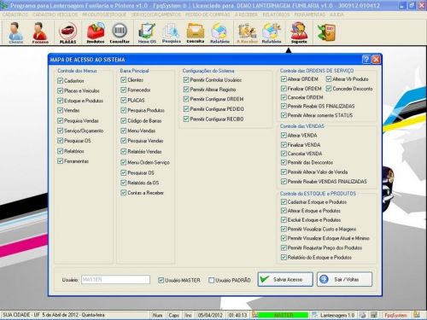427x320 pixels.
Task: Toggle Permitir Reabrir VENDAS FINALIZADAS checkbox
Action: pyautogui.click(x=284, y=181)
